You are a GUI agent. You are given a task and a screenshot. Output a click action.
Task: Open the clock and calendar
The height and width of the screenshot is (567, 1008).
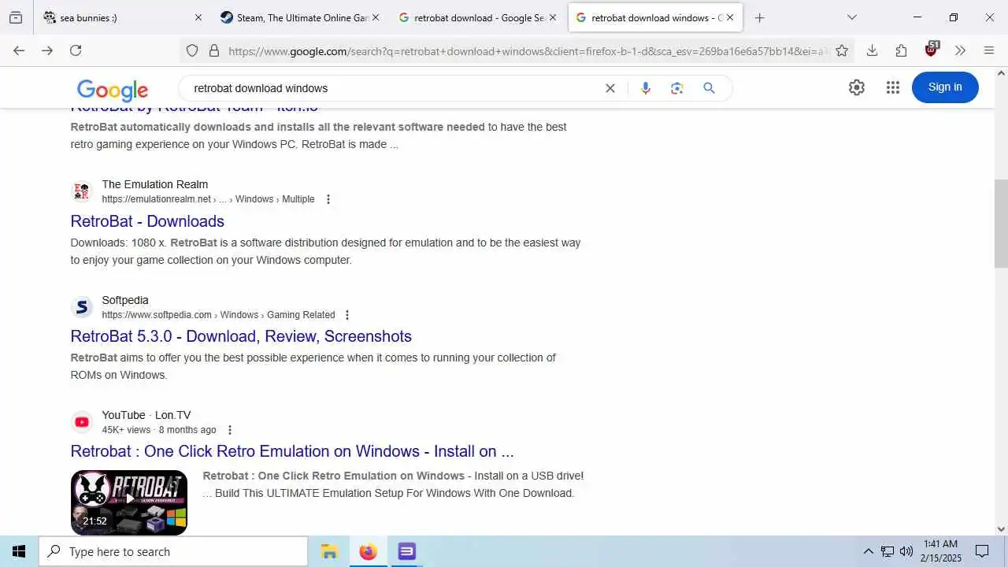coord(941,551)
